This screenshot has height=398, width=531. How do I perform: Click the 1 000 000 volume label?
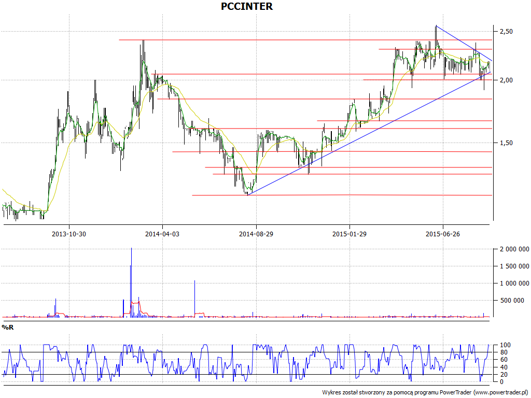(x=514, y=283)
